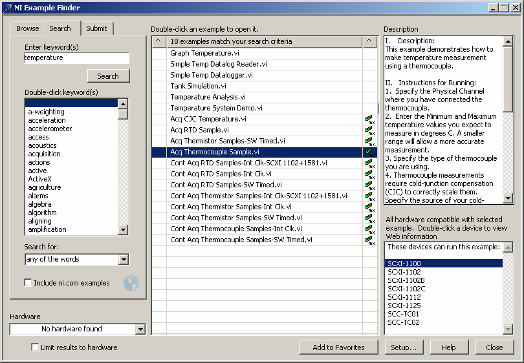Image resolution: width=524 pixels, height=363 pixels.
Task: Click DAQmx icon beside Cont Acq Thermocouple Samples-Int Clk.vi
Action: [x=370, y=229]
